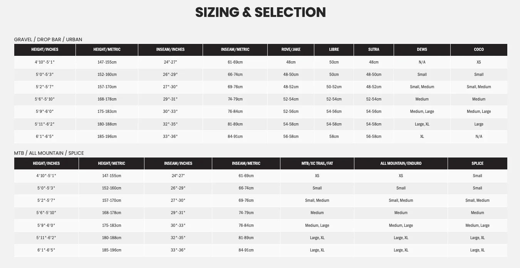The image size is (520, 268).
Task: Click the Gravel / Drop Bar / Urban heading
Action: coord(48,39)
